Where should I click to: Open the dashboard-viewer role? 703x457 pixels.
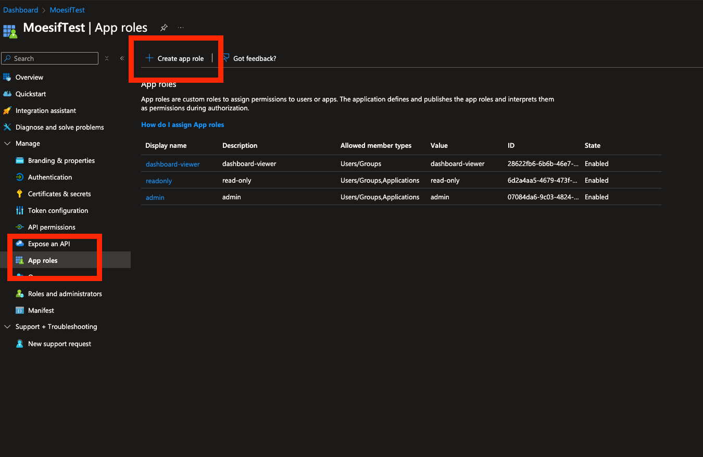(x=172, y=164)
